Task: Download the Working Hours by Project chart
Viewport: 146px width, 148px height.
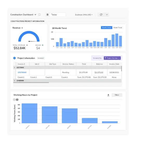Action: pos(108,95)
